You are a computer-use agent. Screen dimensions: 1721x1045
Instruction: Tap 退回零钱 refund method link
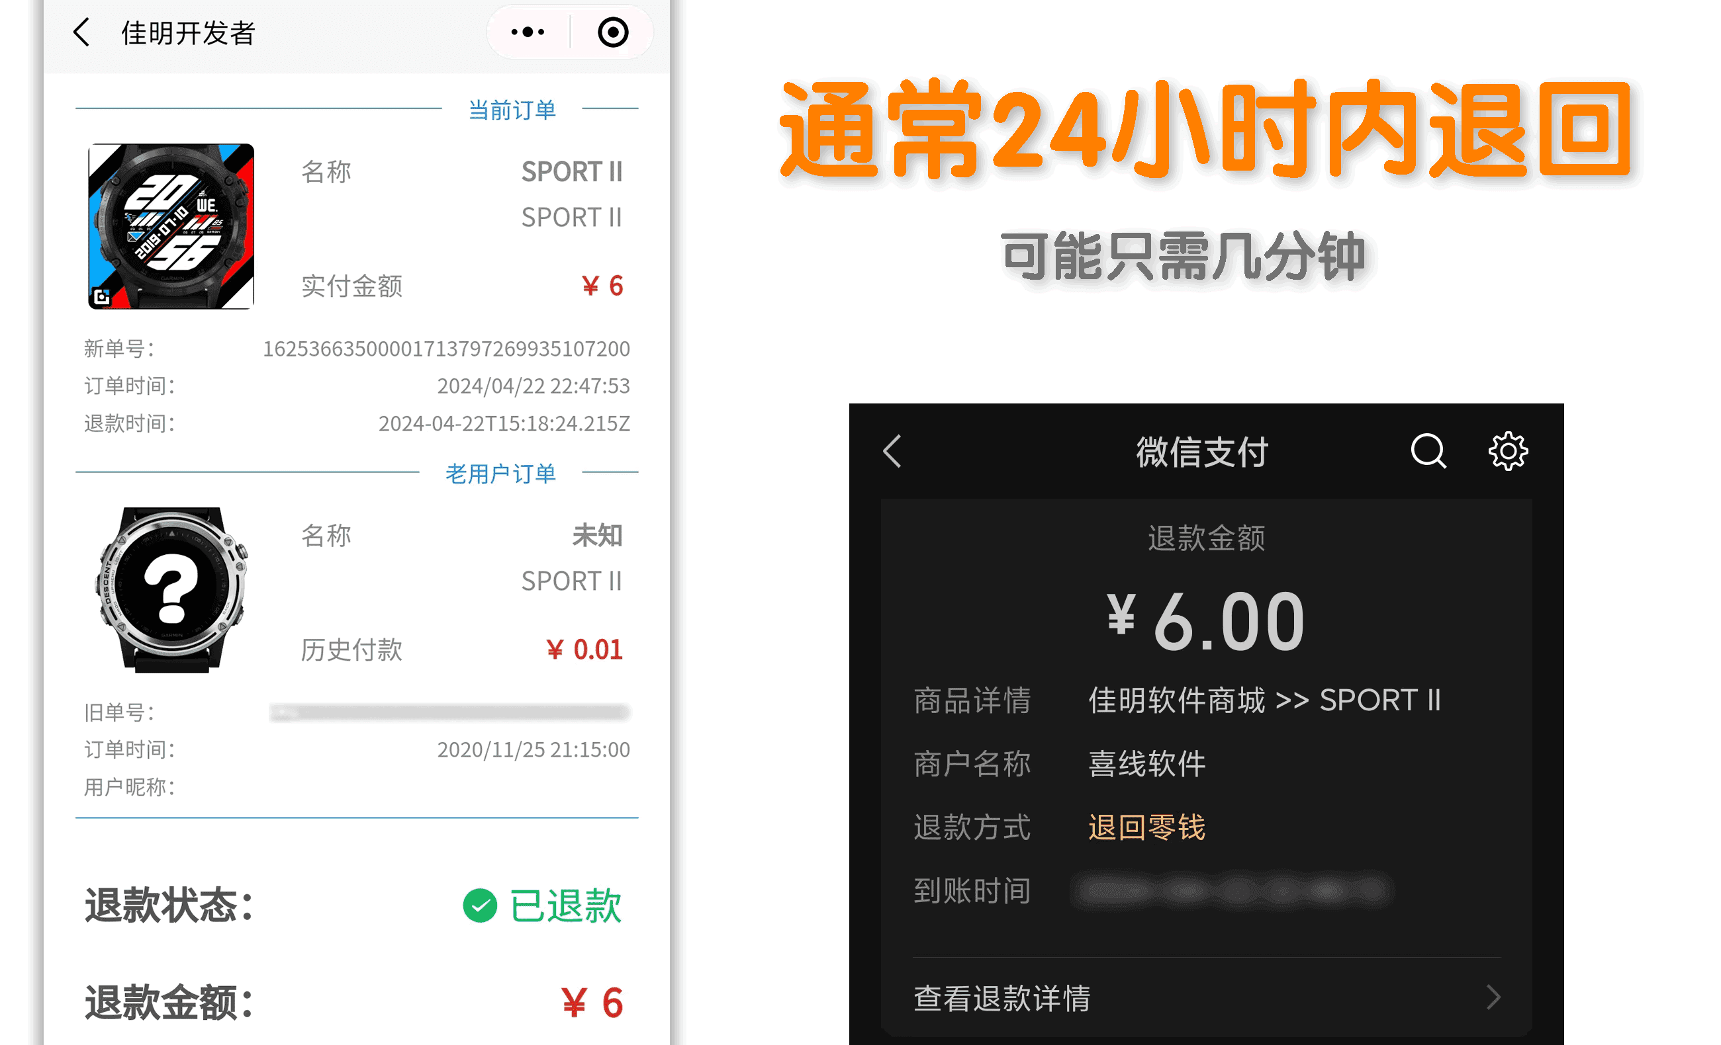[1147, 827]
